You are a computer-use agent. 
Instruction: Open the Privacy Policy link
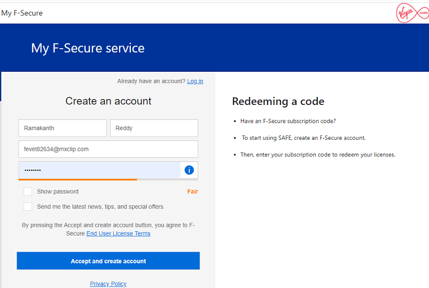[x=108, y=284]
